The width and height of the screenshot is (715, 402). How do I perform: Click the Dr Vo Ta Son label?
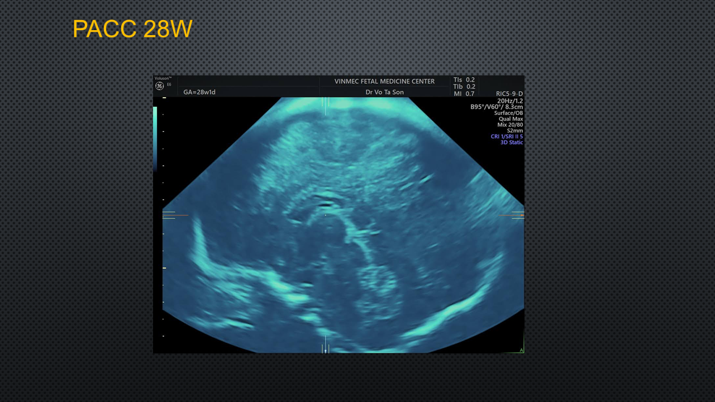[x=384, y=92]
